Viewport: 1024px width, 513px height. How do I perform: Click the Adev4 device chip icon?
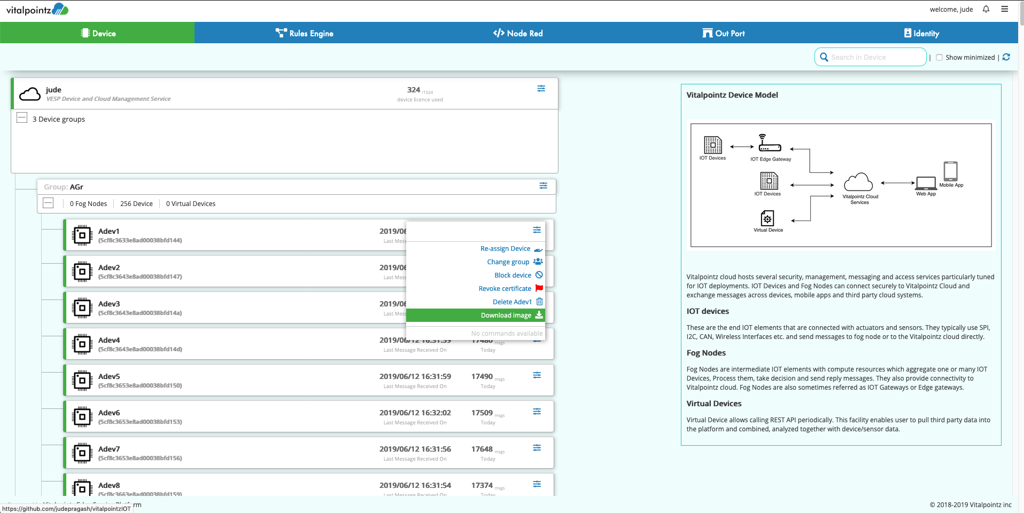(x=82, y=344)
